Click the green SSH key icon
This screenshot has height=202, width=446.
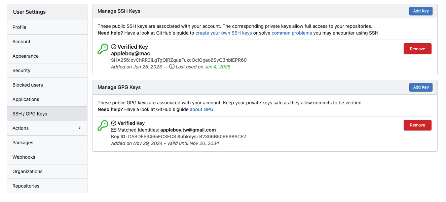coord(103,49)
